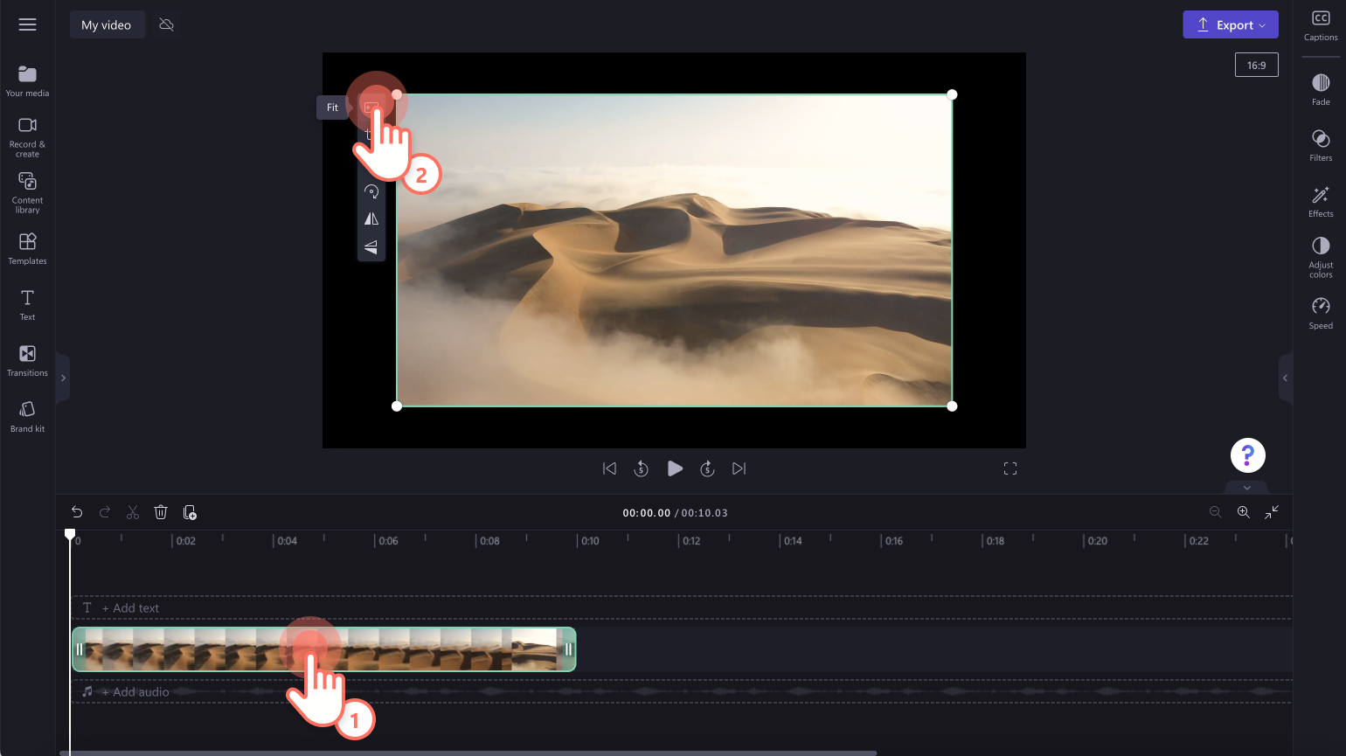
Task: Open the help question mark button
Action: (1248, 455)
